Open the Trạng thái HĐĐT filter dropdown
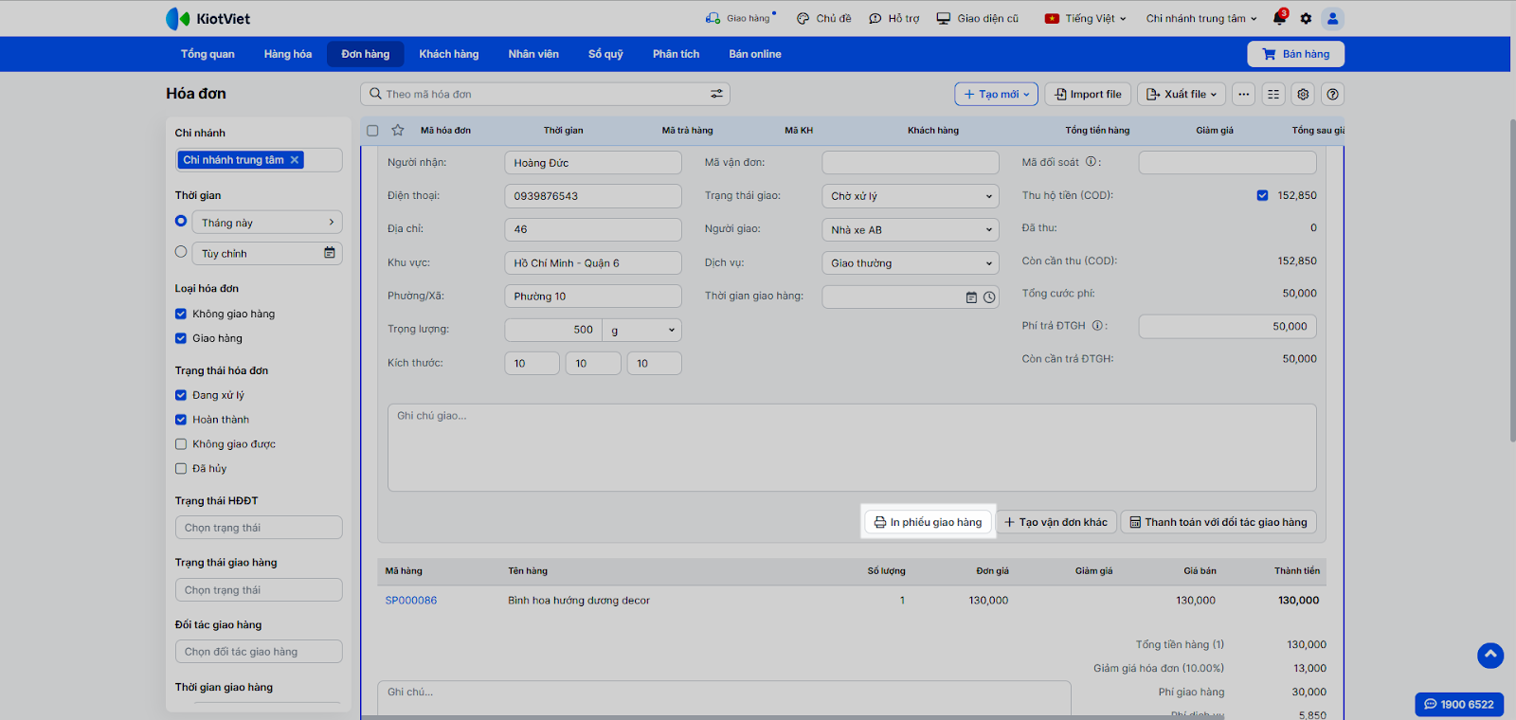The width and height of the screenshot is (1516, 720). (259, 528)
